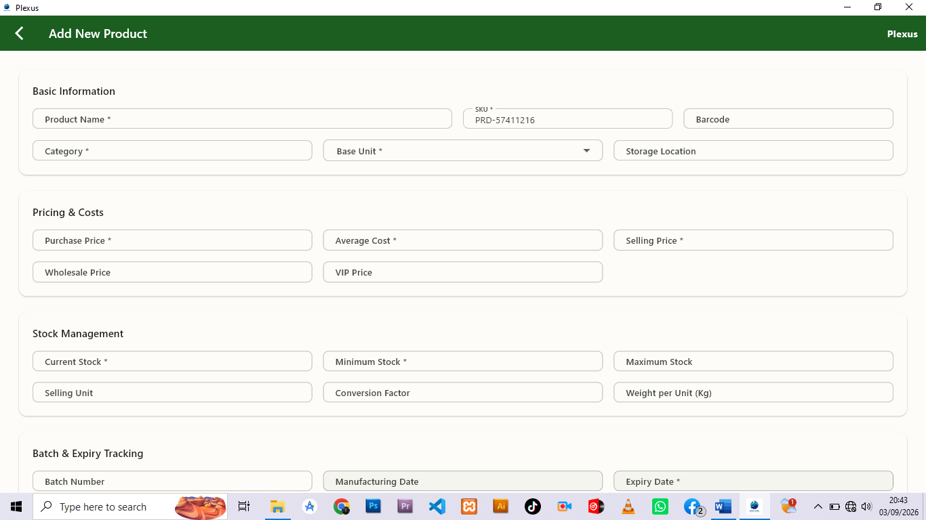Open Premiere Pro from the taskbar
This screenshot has height=520, width=926.
point(405,506)
